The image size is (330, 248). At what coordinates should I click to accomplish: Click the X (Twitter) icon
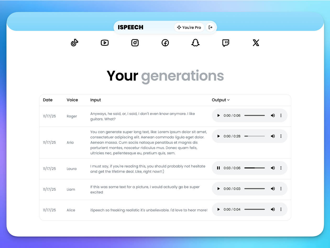tap(256, 43)
